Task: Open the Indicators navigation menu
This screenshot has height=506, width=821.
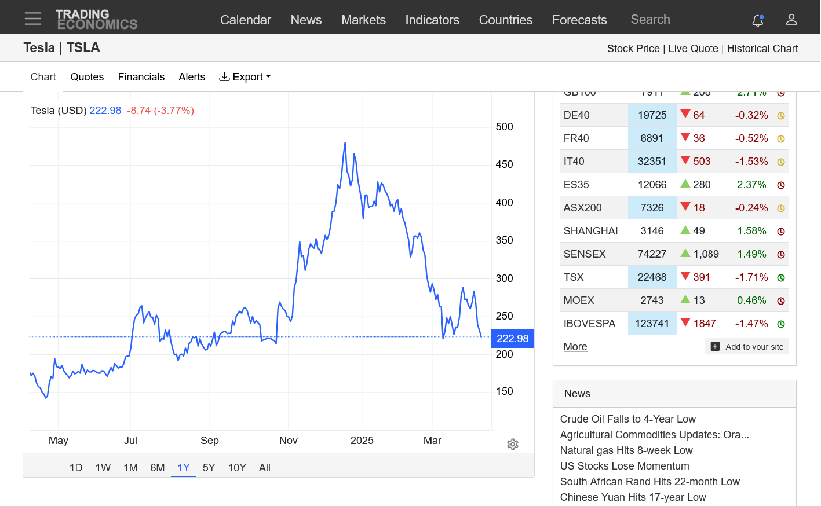Action: [x=432, y=20]
